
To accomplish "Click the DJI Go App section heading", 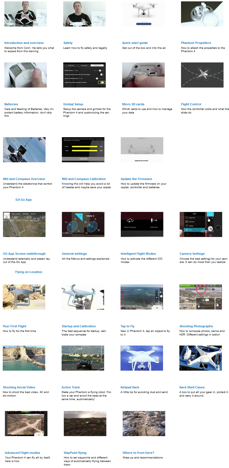I will pyautogui.click(x=24, y=200).
